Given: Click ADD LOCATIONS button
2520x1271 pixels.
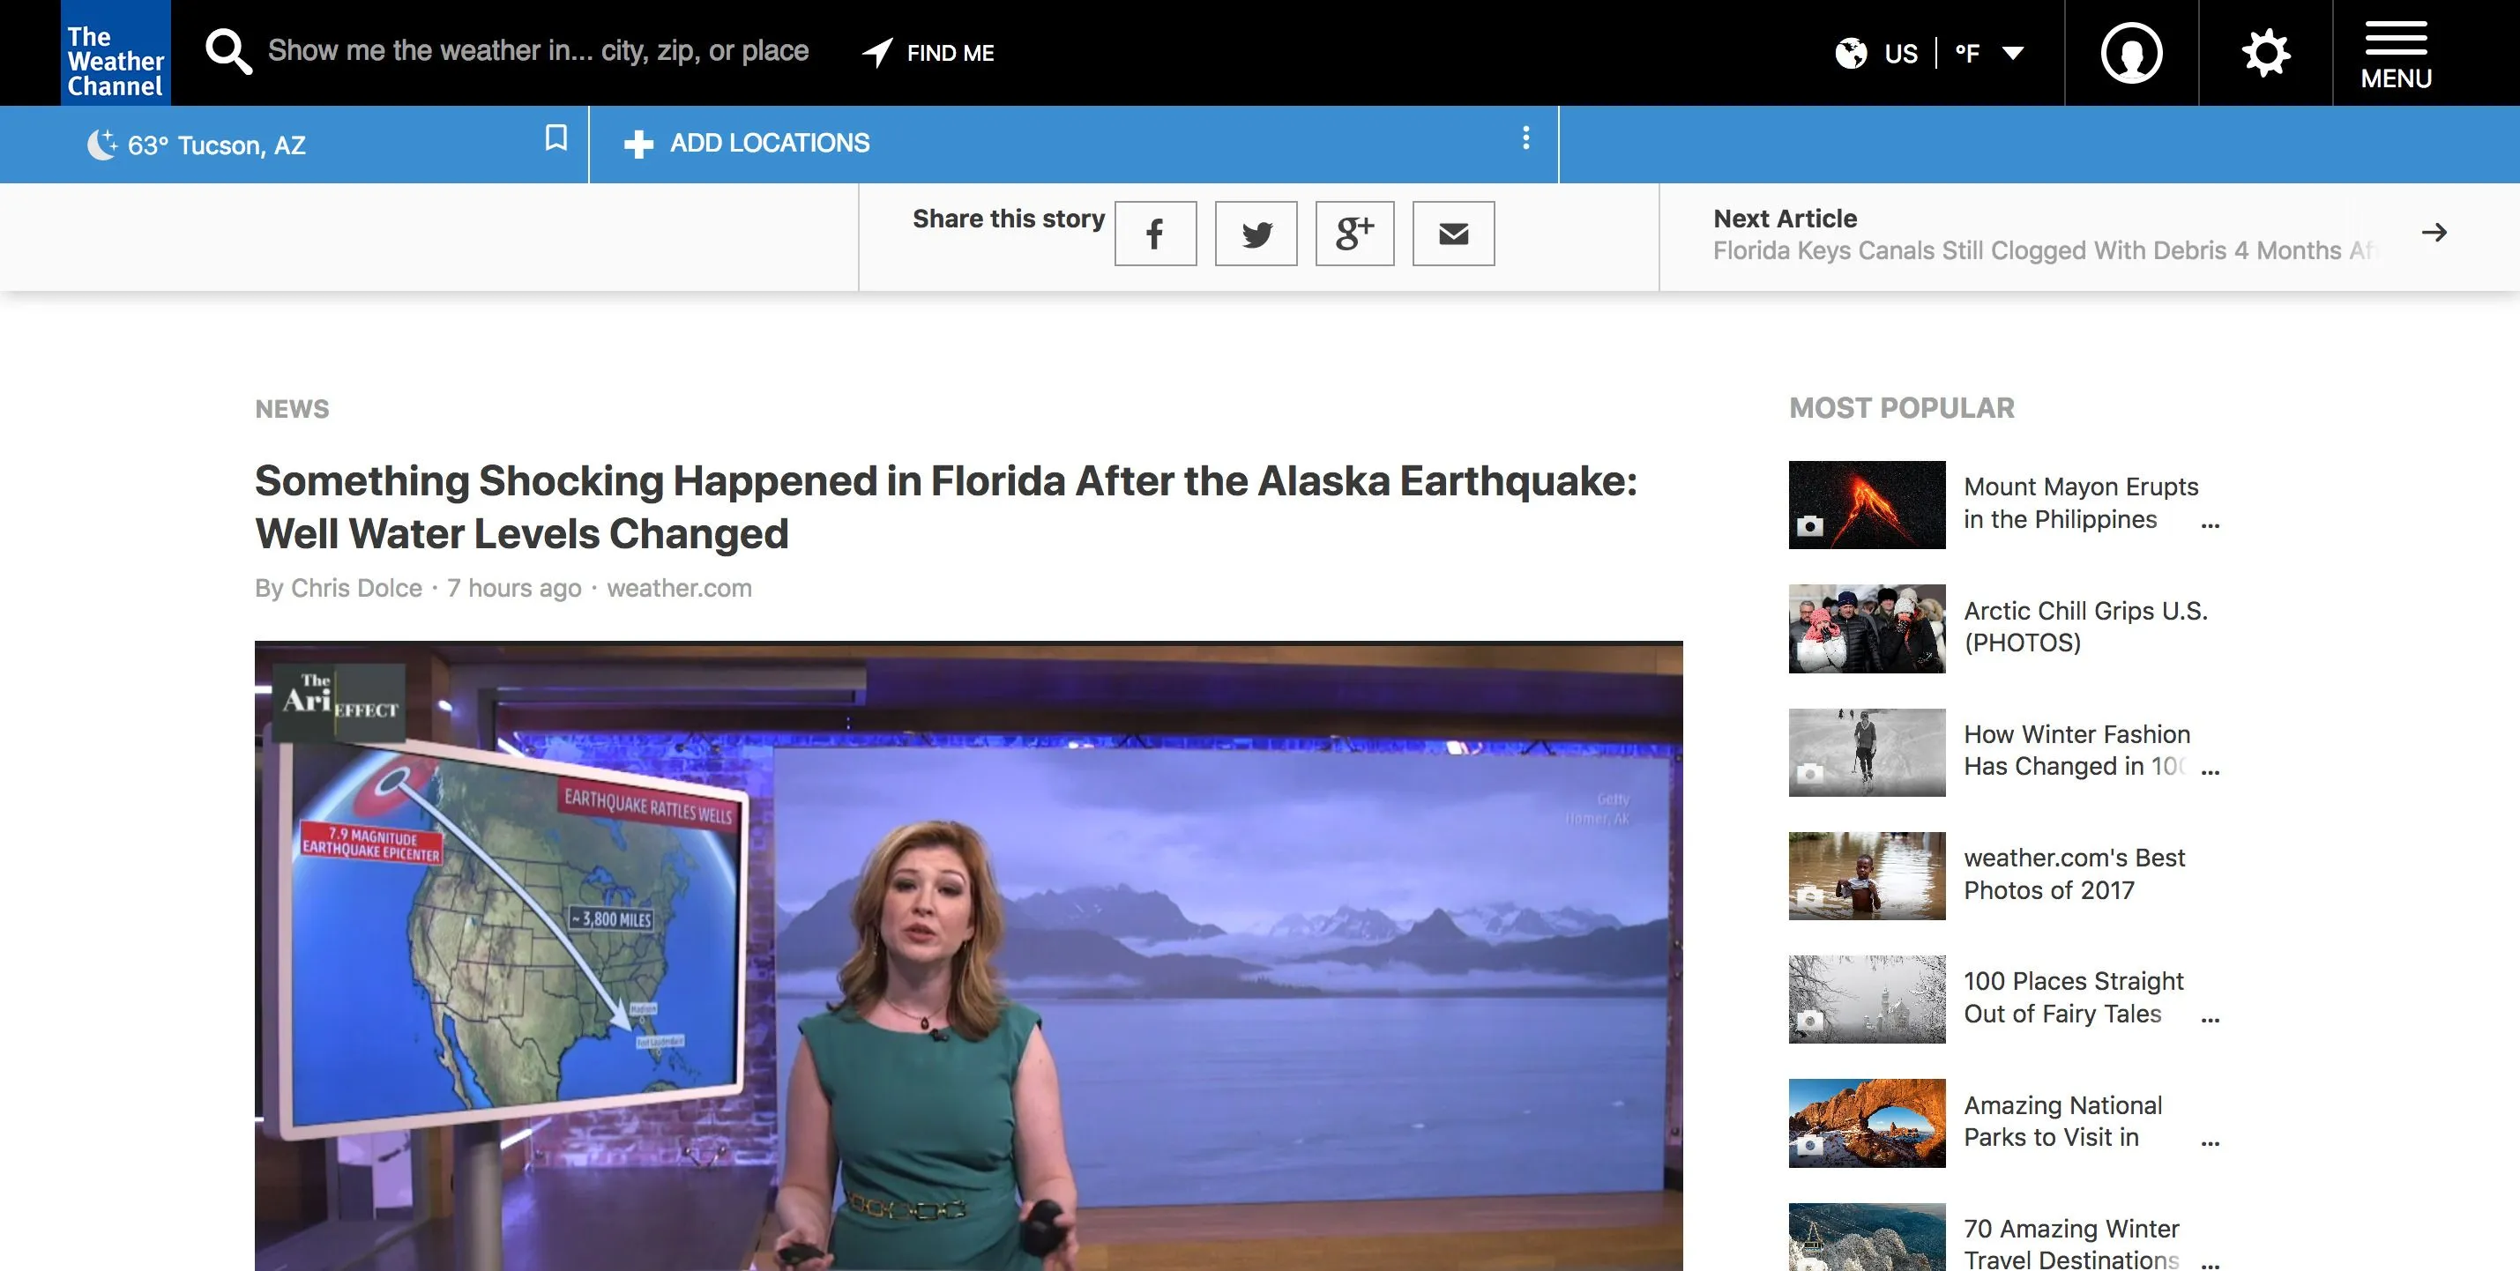Looking at the screenshot, I should pyautogui.click(x=748, y=144).
